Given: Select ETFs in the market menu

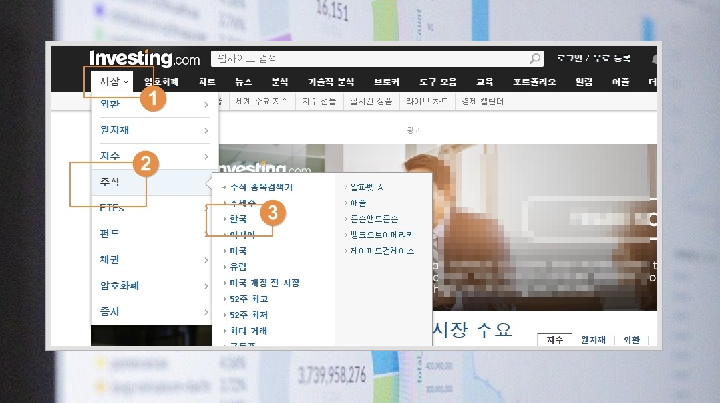Looking at the screenshot, I should pyautogui.click(x=152, y=208).
